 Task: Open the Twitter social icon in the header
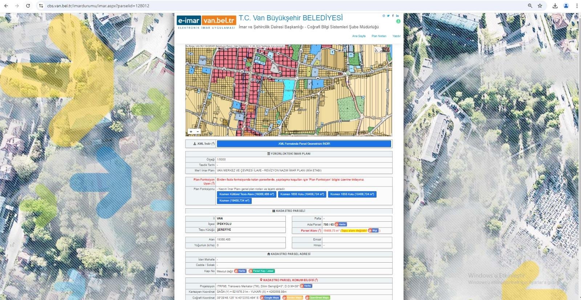[x=388, y=16]
